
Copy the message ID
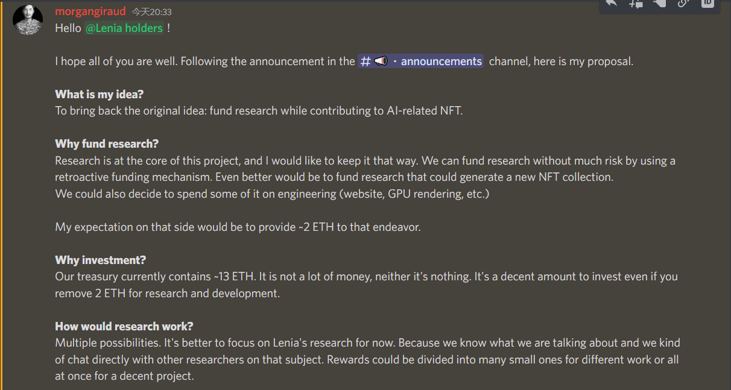pyautogui.click(x=707, y=4)
